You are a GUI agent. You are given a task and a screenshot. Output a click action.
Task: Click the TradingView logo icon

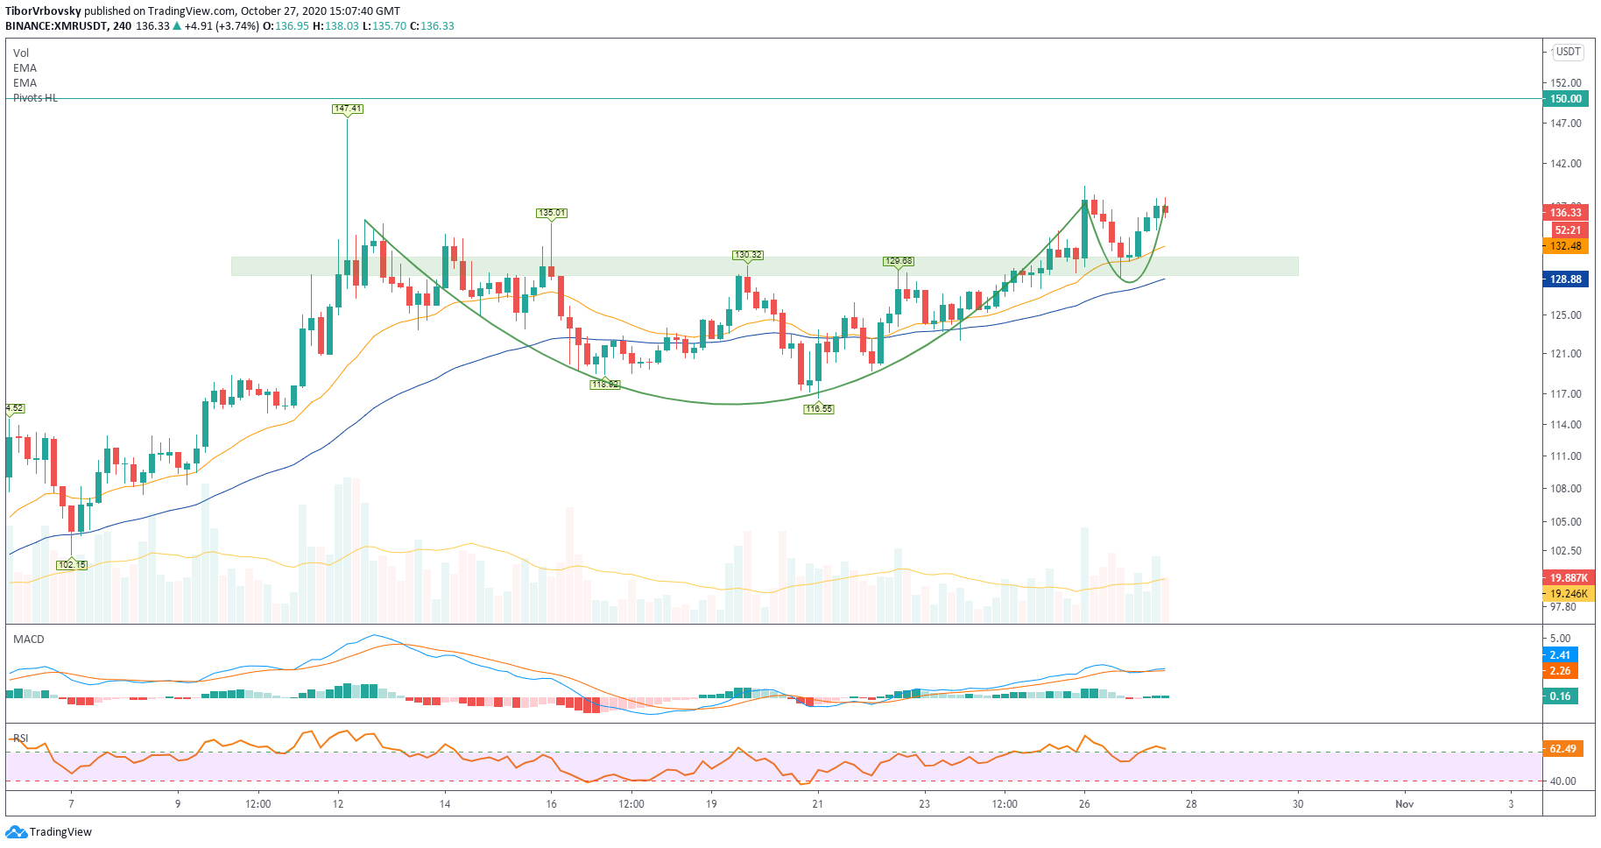16,831
